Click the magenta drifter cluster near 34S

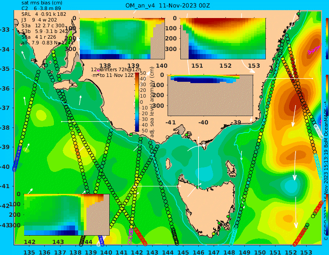tap(315, 49)
